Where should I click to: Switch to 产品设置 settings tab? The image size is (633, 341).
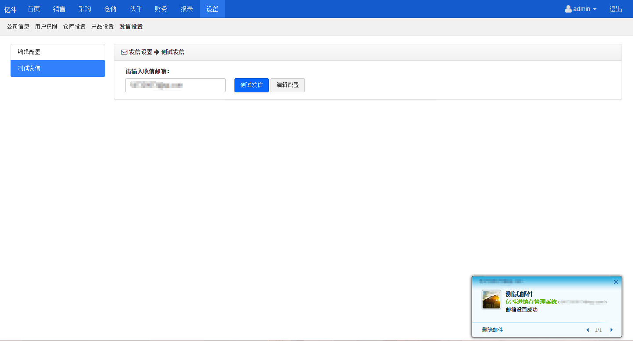click(x=102, y=27)
